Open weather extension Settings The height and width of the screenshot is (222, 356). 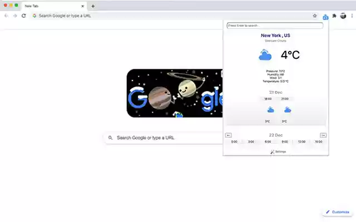tap(278, 152)
